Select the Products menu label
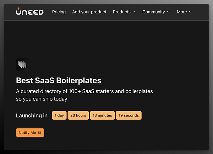 tap(122, 12)
